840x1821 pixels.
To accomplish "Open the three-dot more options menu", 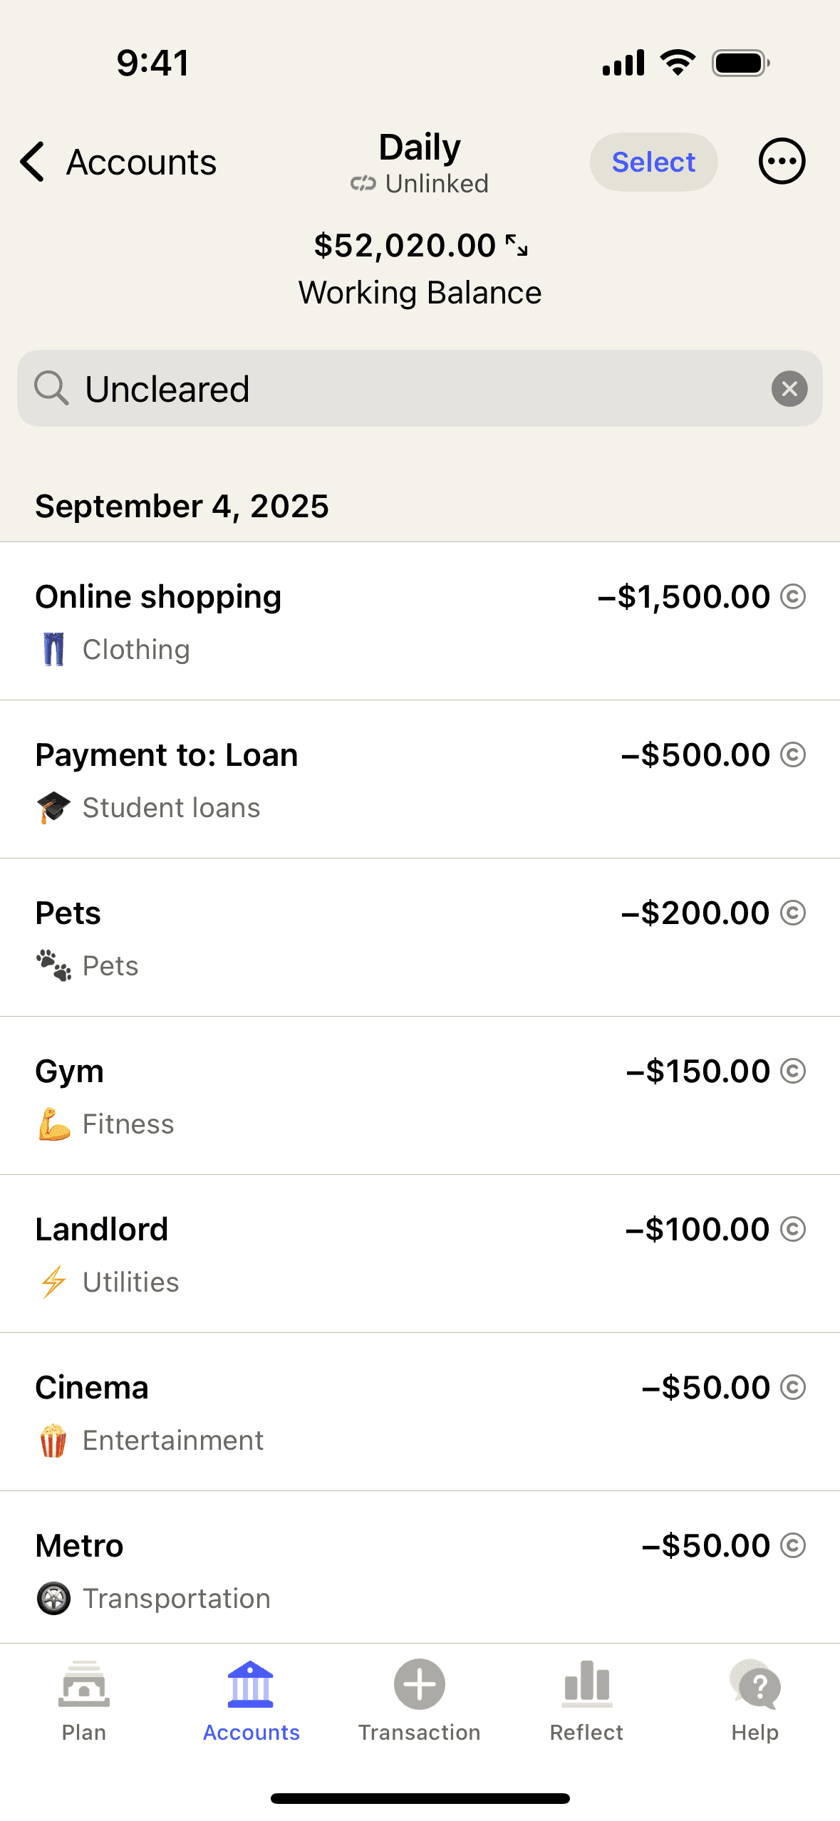I will pos(782,162).
